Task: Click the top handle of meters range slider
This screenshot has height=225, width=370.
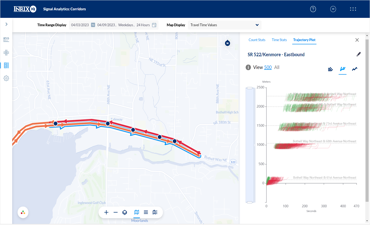Action: point(250,88)
